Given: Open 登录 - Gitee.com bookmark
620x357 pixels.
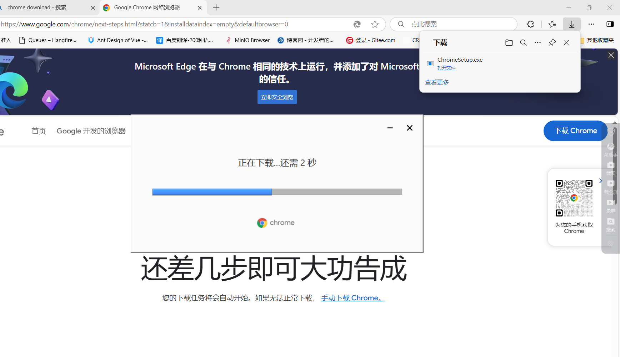Looking at the screenshot, I should pos(371,40).
